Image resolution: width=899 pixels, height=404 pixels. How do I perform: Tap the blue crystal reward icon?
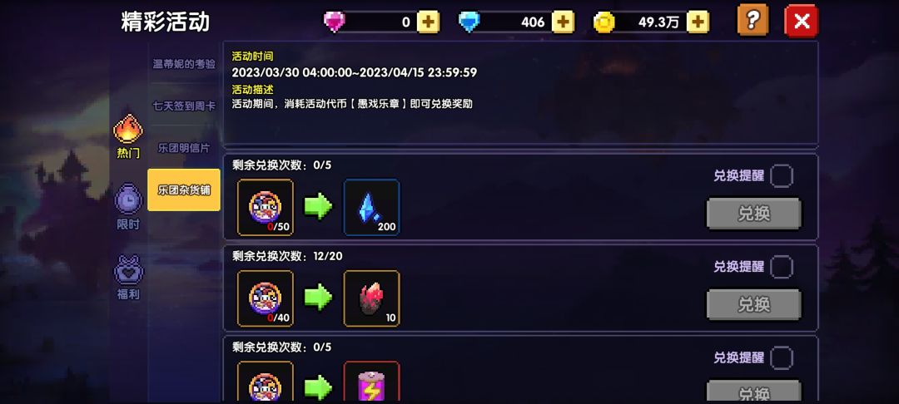pos(371,207)
